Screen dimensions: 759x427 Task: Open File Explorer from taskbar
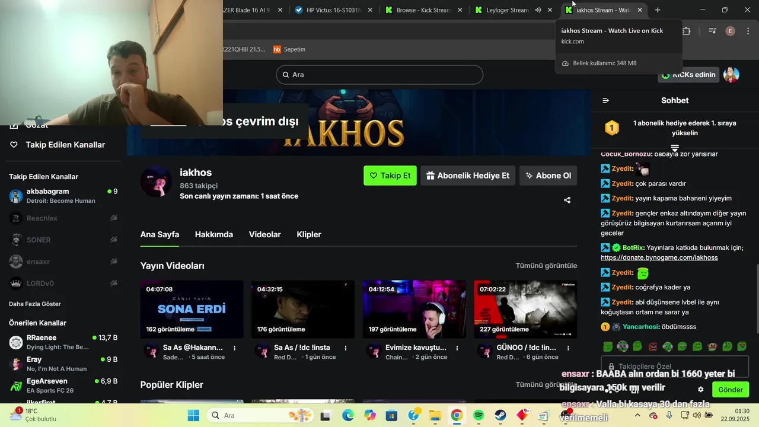click(435, 415)
